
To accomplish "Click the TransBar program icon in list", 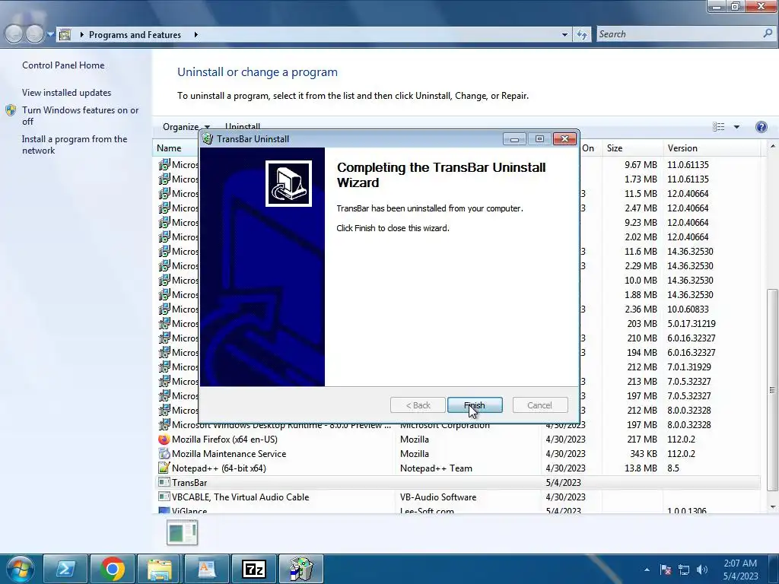I will coord(164,482).
